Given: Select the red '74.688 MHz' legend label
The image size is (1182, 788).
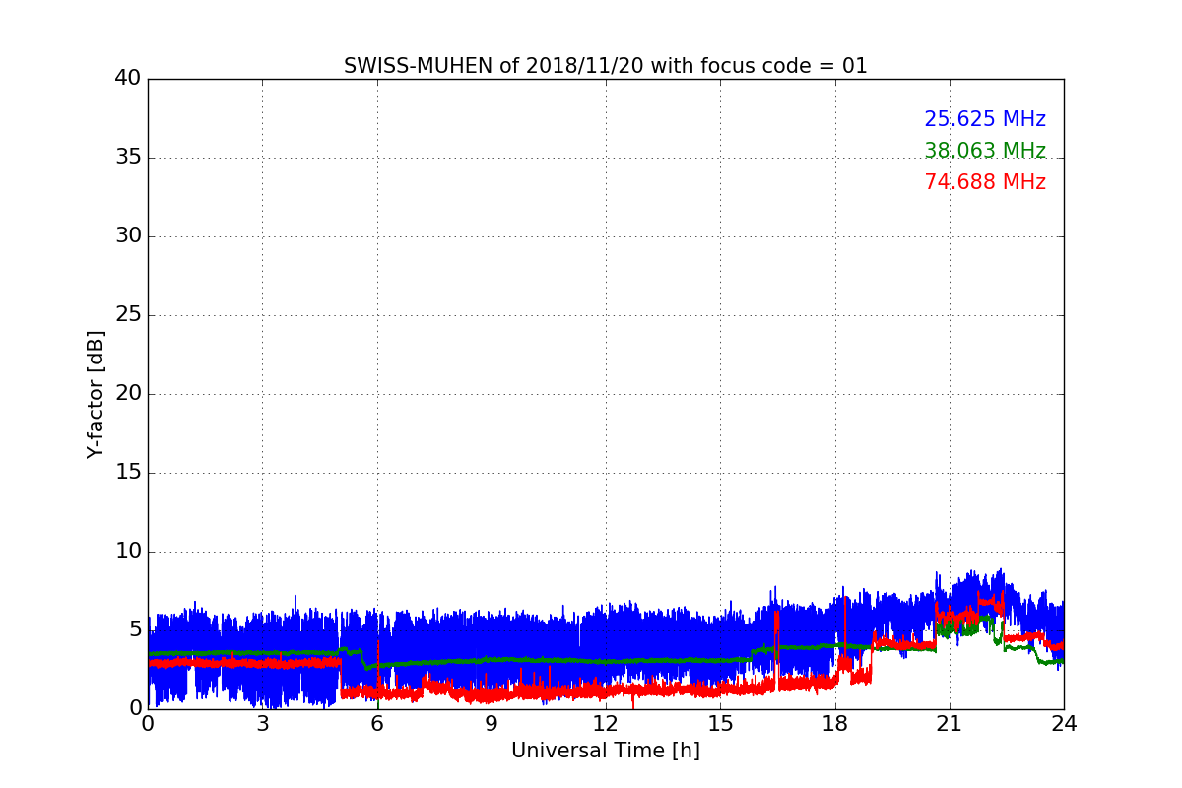Looking at the screenshot, I should [x=985, y=182].
